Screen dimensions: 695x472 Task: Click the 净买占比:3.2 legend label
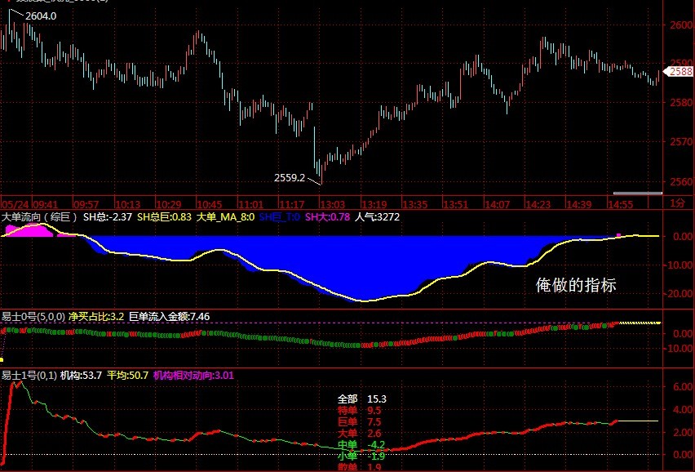coord(96,316)
